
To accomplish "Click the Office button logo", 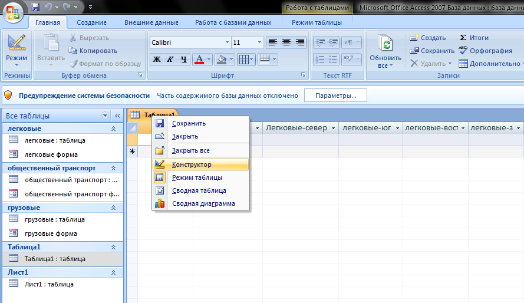I will tap(13, 12).
